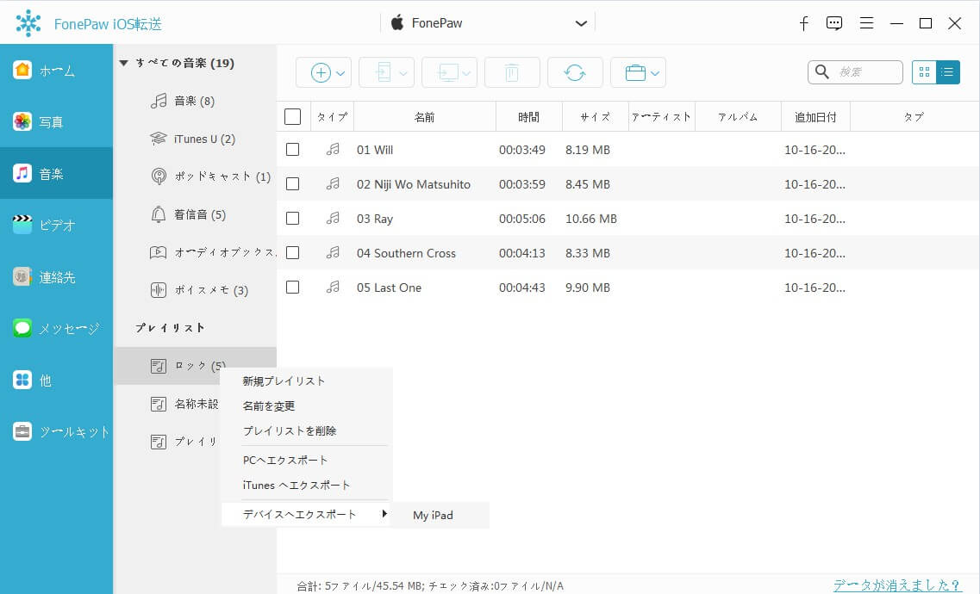This screenshot has height=594, width=980.
Task: Check the box for 02 Niji Wo Matsuhito
Action: coord(292,184)
